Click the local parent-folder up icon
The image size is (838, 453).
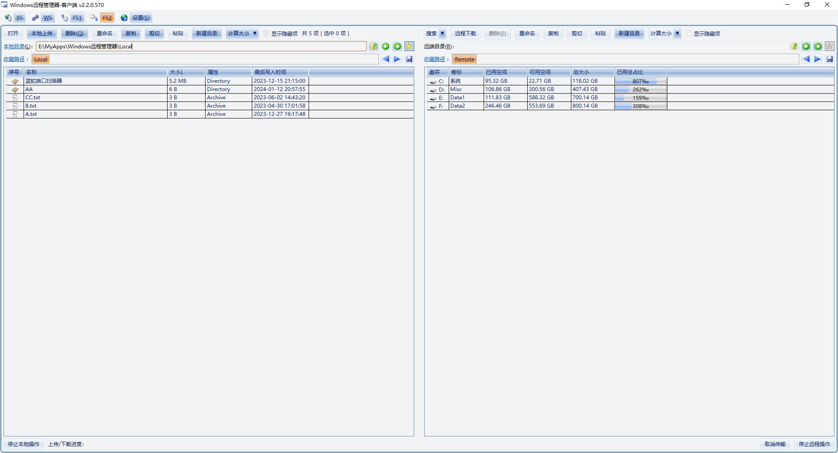click(374, 47)
